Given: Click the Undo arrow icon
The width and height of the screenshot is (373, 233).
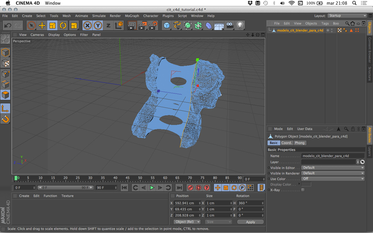Looking at the screenshot, I should 7,26.
